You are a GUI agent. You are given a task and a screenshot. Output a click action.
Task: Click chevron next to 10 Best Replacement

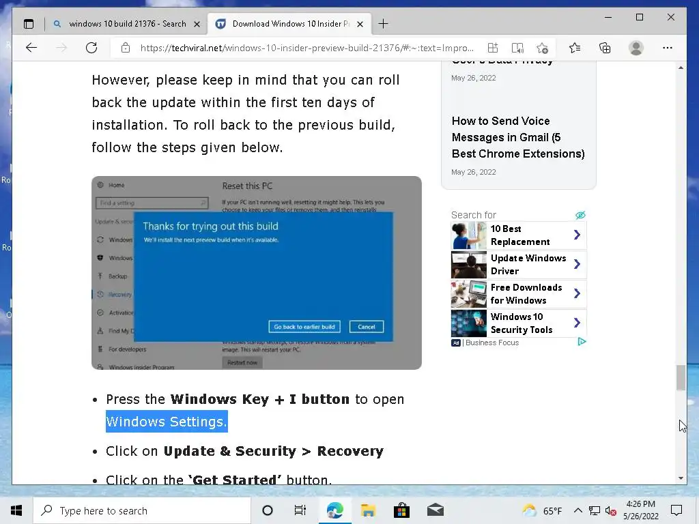click(x=577, y=235)
